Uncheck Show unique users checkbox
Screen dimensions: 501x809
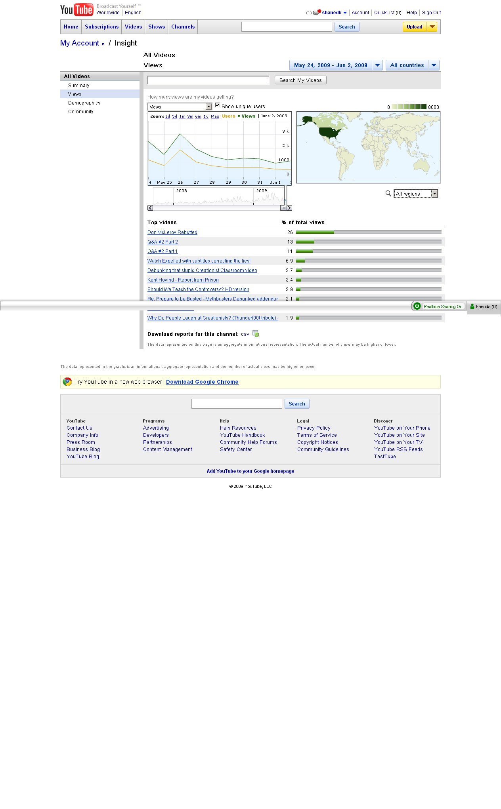[x=217, y=105]
